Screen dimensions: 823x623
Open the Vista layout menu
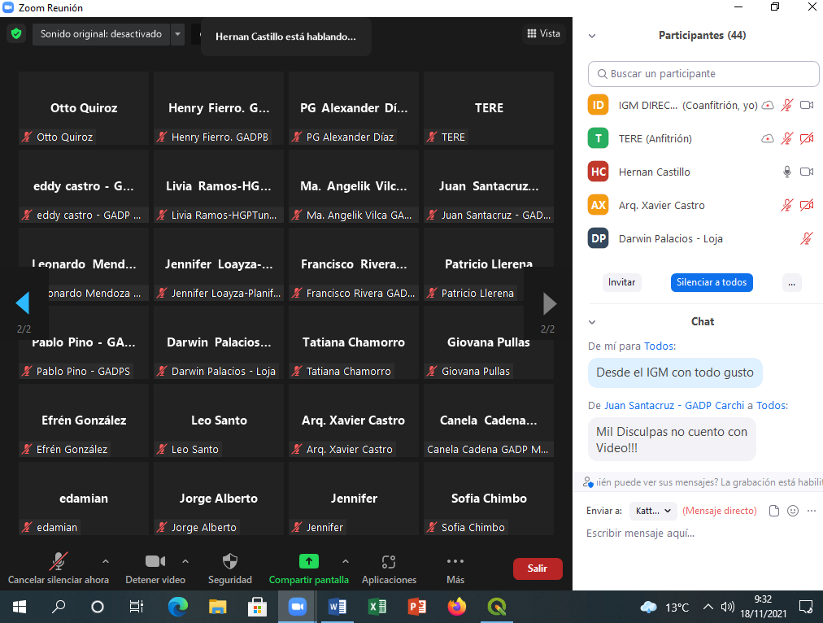point(542,33)
